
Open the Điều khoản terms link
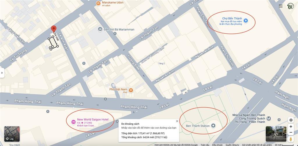tap(217, 145)
